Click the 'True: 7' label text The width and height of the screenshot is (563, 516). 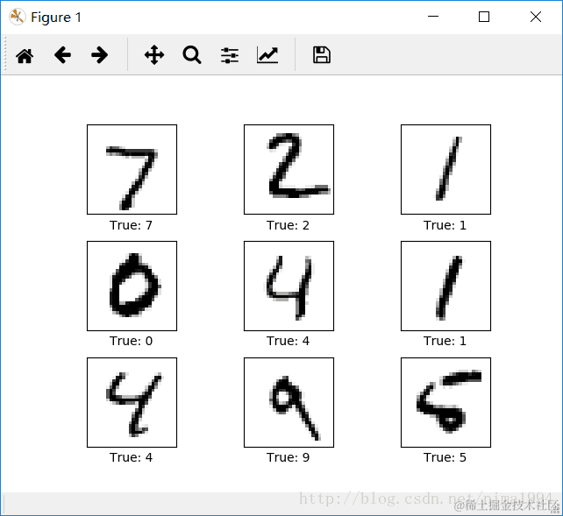coord(131,225)
